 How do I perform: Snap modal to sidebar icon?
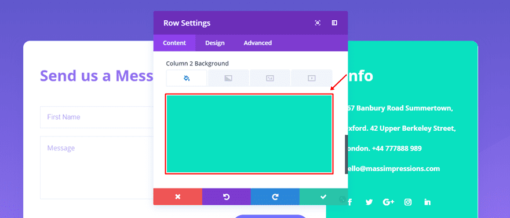coord(334,23)
